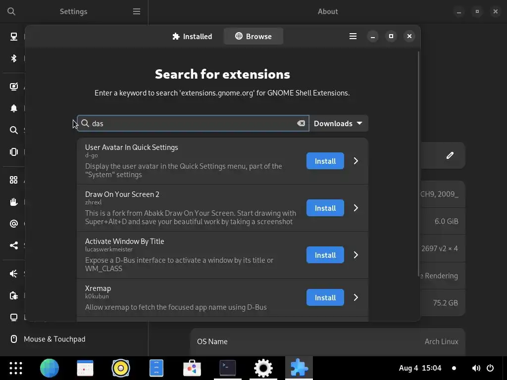This screenshot has height=380, width=507.
Task: Install User Avatar In Quick Settings extension
Action: pyautogui.click(x=325, y=161)
